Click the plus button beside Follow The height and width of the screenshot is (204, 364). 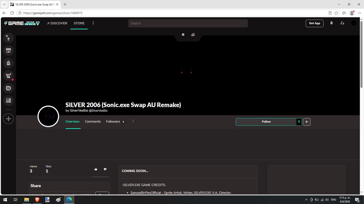pyautogui.click(x=306, y=121)
